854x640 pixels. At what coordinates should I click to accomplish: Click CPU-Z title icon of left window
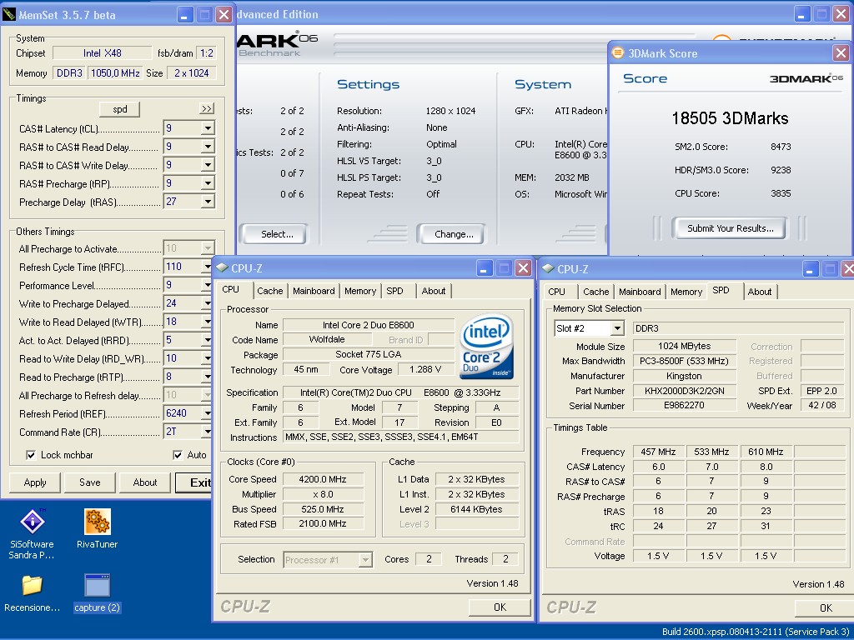coord(222,267)
